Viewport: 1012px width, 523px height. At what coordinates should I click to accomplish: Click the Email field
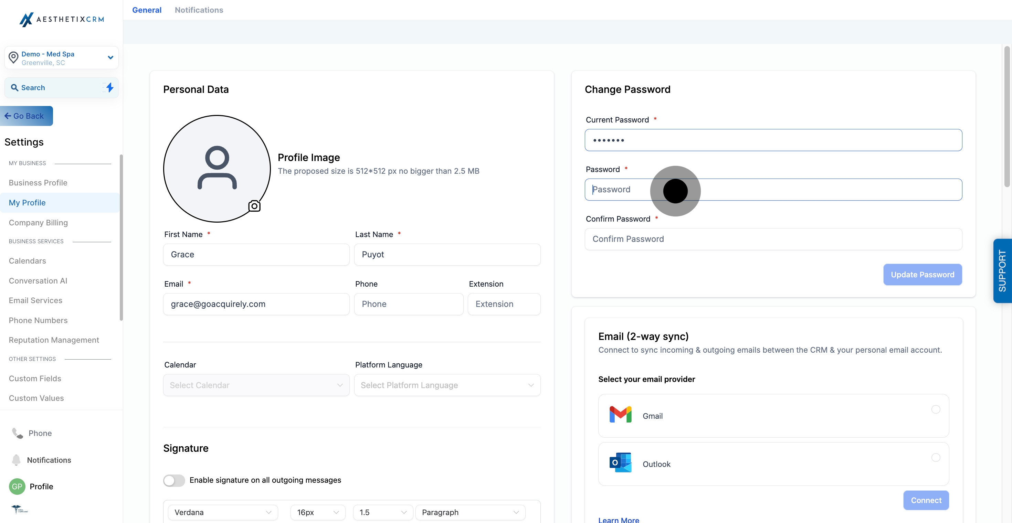[256, 304]
